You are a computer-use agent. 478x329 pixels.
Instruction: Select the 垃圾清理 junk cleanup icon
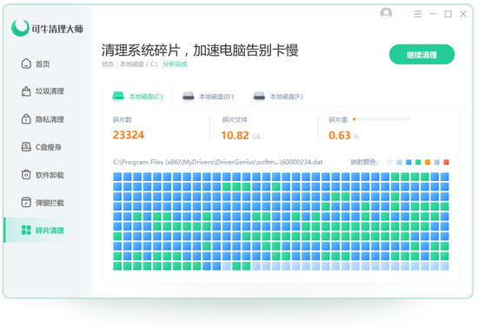pos(26,91)
